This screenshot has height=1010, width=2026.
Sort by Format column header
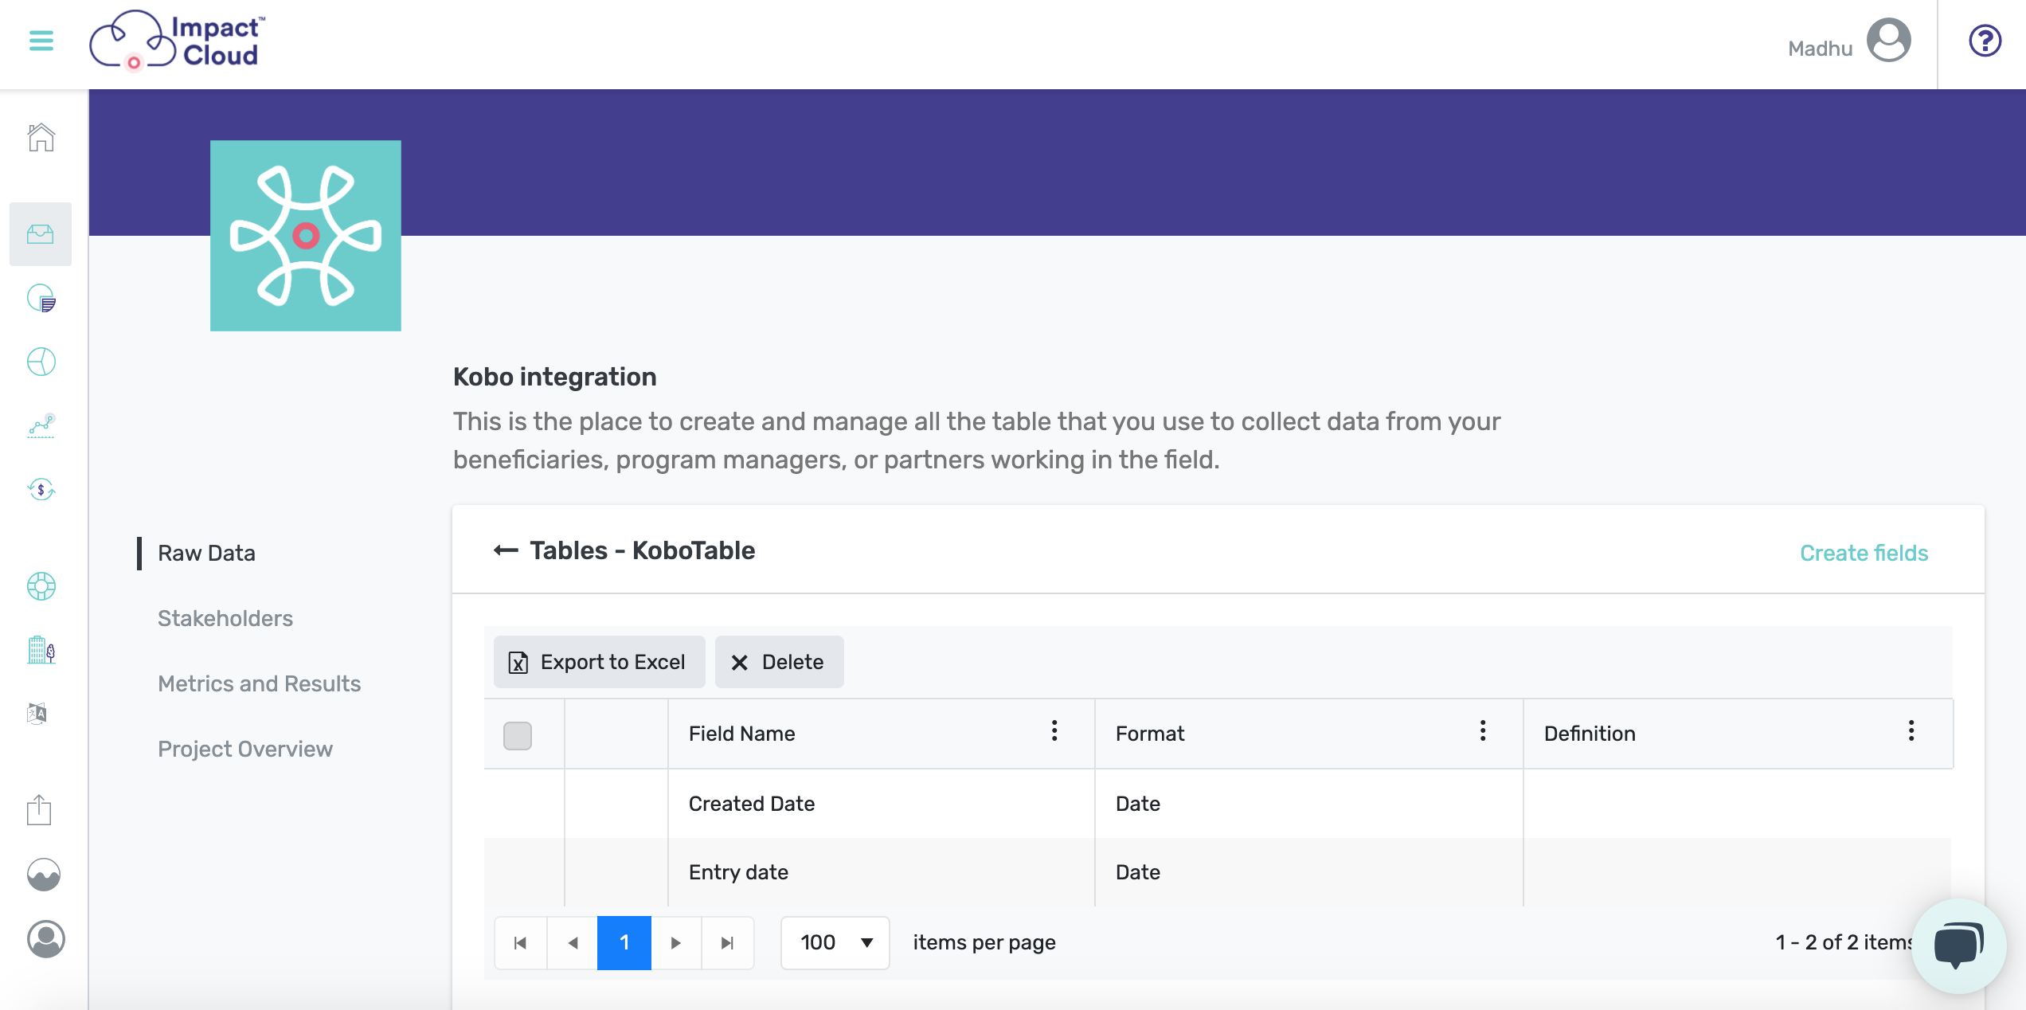[1149, 734]
